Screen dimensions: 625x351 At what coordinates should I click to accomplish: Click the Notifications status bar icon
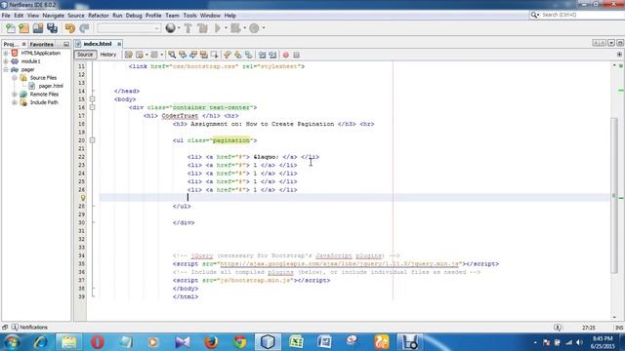[15, 328]
